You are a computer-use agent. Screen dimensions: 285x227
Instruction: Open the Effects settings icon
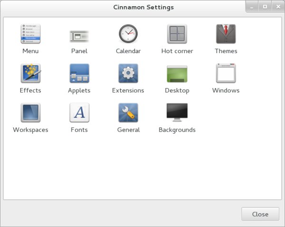click(30, 73)
